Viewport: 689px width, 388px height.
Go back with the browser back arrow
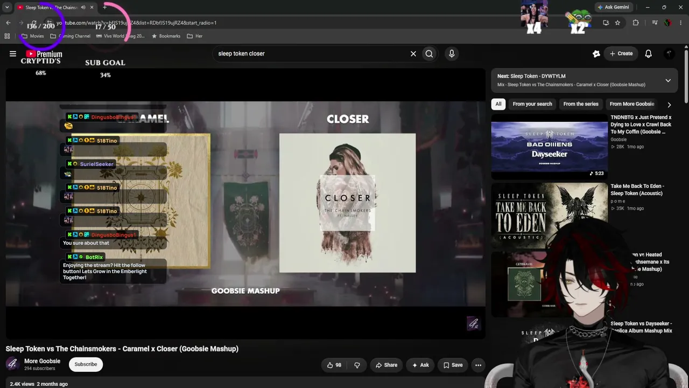tap(8, 23)
